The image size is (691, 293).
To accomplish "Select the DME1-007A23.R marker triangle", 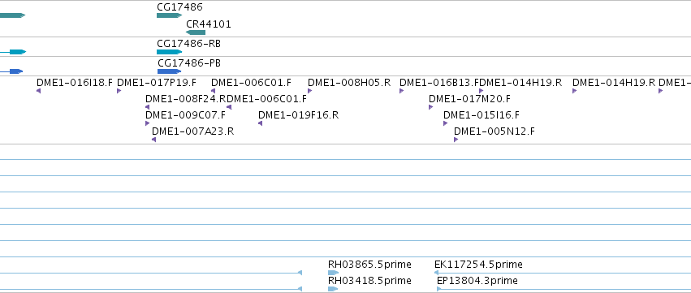I will click(x=153, y=140).
